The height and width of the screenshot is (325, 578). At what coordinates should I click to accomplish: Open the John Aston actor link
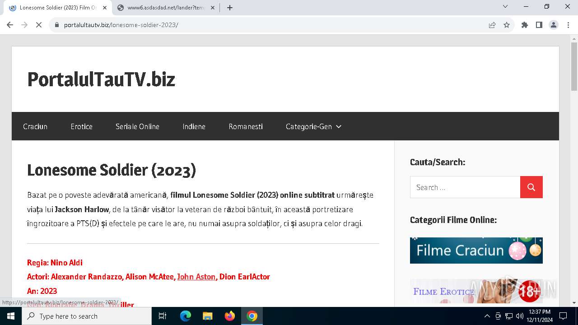(x=196, y=277)
